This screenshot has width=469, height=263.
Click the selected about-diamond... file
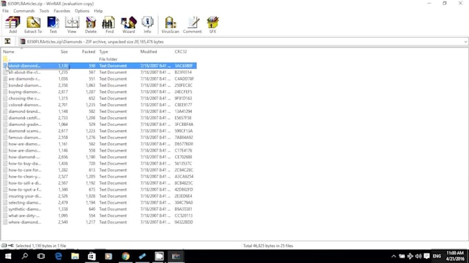pos(99,65)
